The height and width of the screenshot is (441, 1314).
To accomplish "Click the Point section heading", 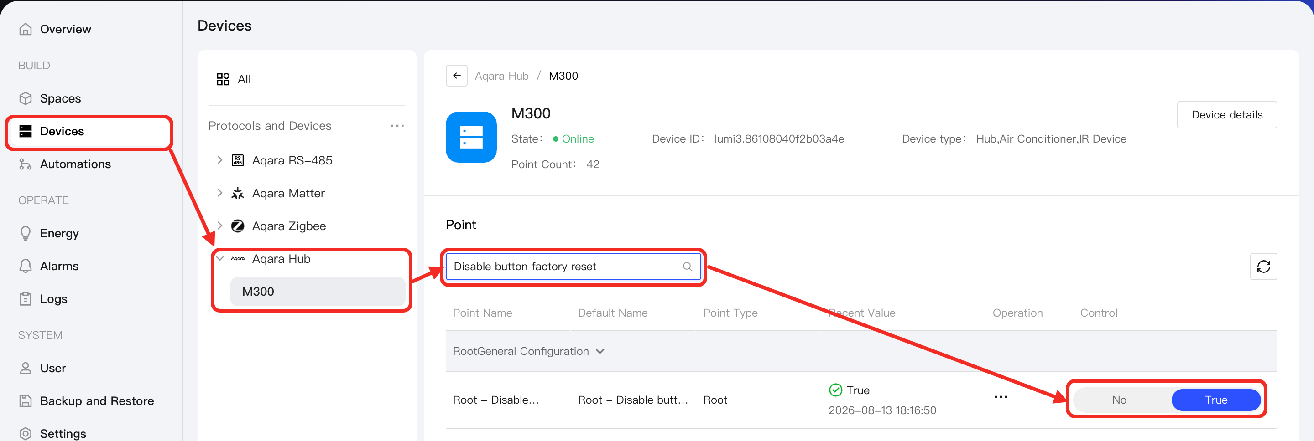I will pos(461,225).
